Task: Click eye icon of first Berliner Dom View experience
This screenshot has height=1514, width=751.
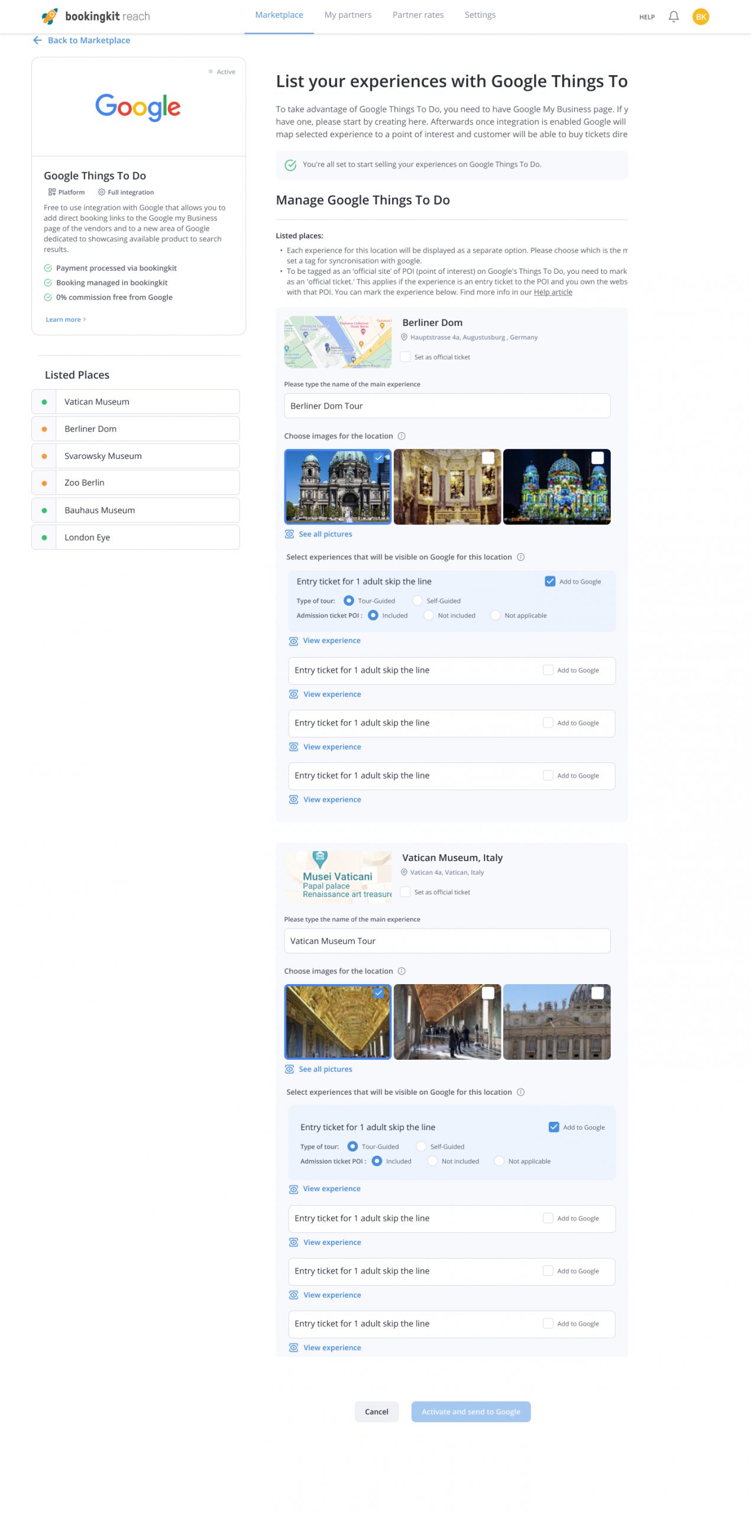Action: (293, 641)
